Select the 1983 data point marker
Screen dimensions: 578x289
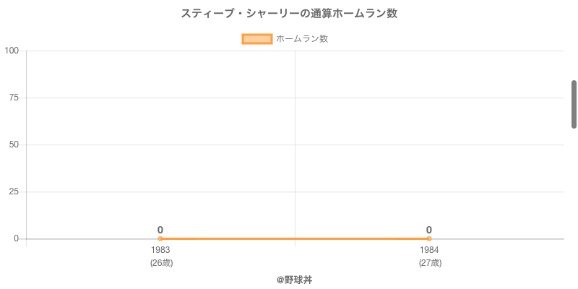[160, 238]
